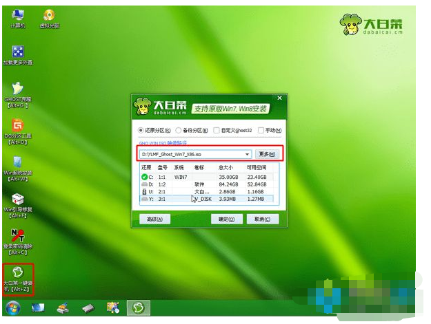Open the Win system install shortcut
This screenshot has width=431, height=324.
click(18, 162)
